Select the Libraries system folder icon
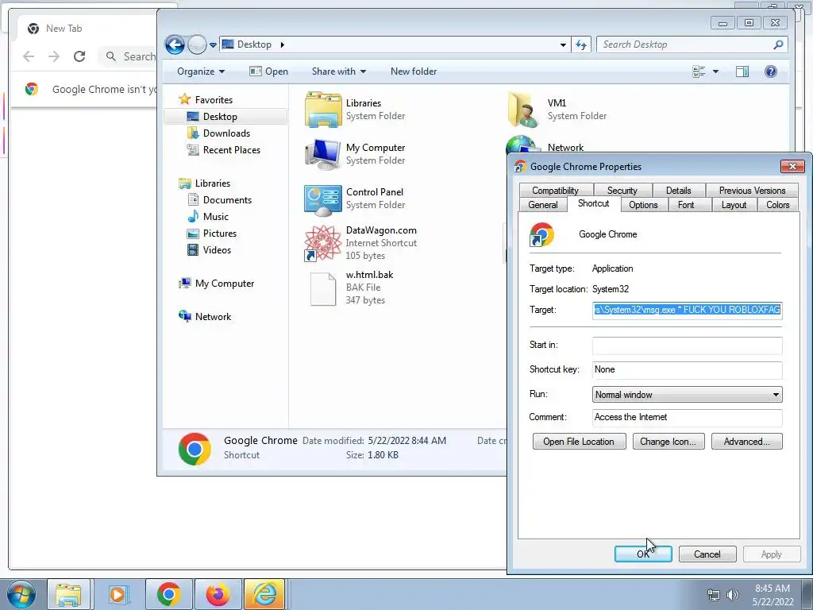 coord(323,110)
